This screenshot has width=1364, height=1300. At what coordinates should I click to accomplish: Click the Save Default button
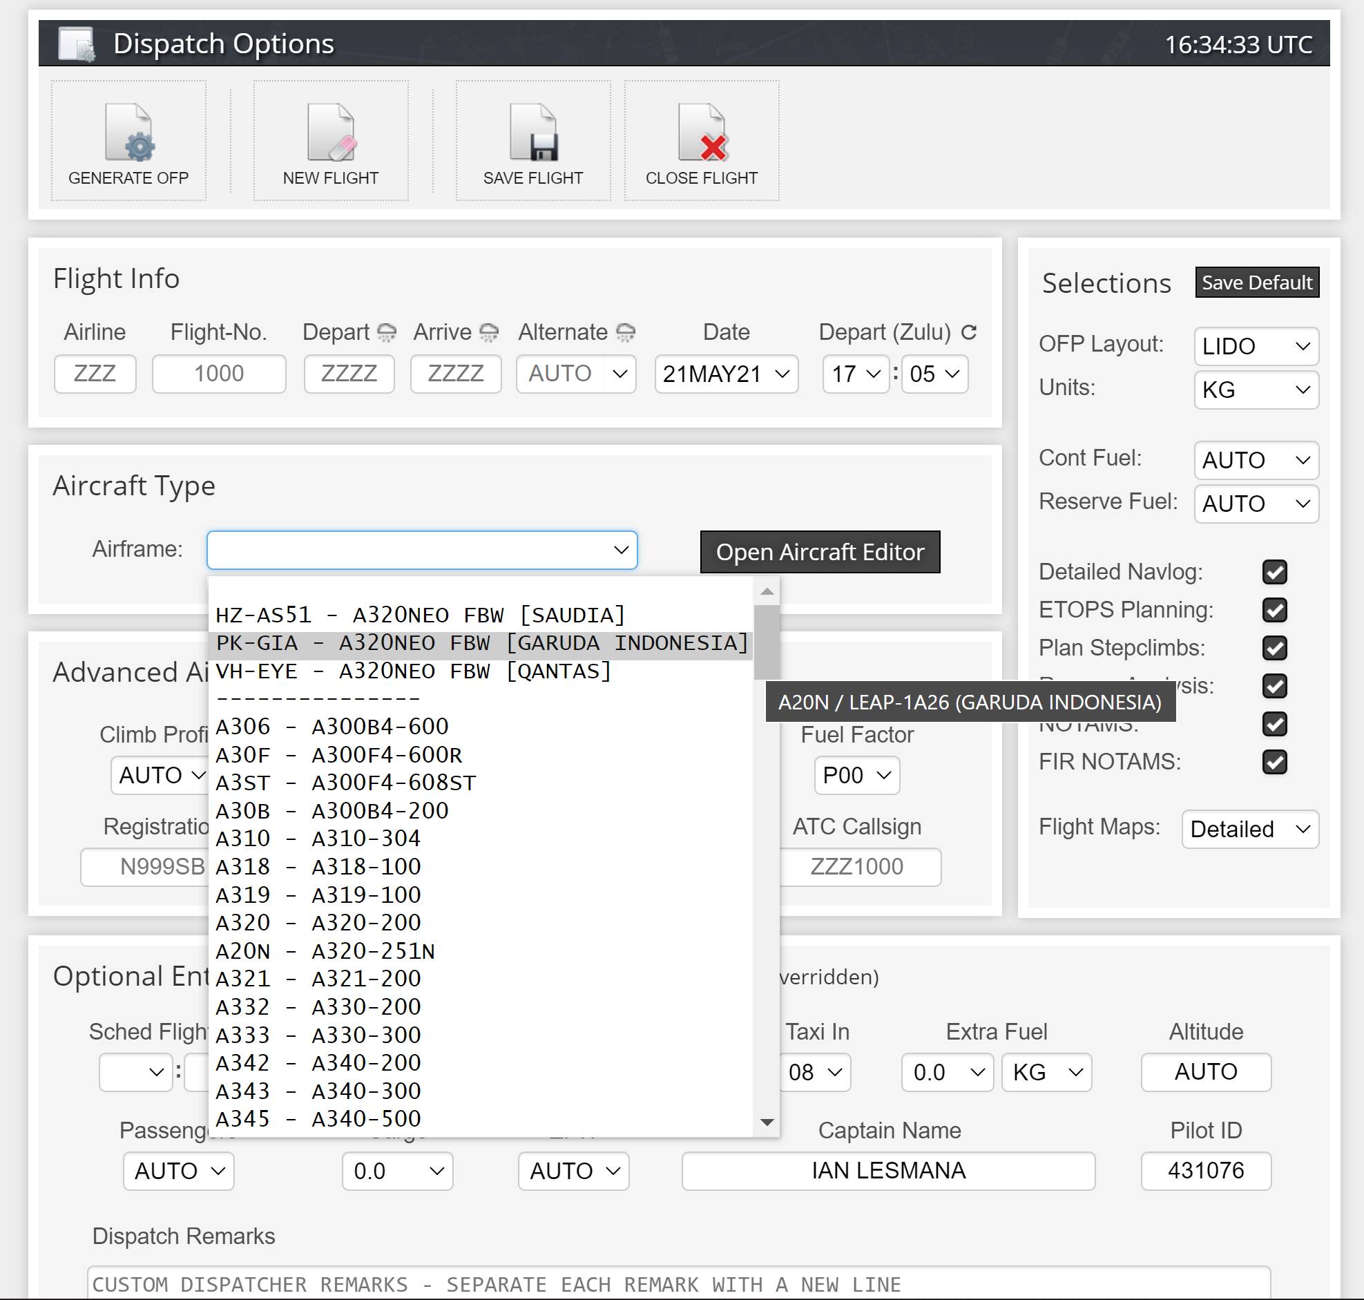1256,283
